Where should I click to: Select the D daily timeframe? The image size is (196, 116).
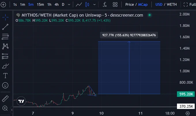click(63, 5)
